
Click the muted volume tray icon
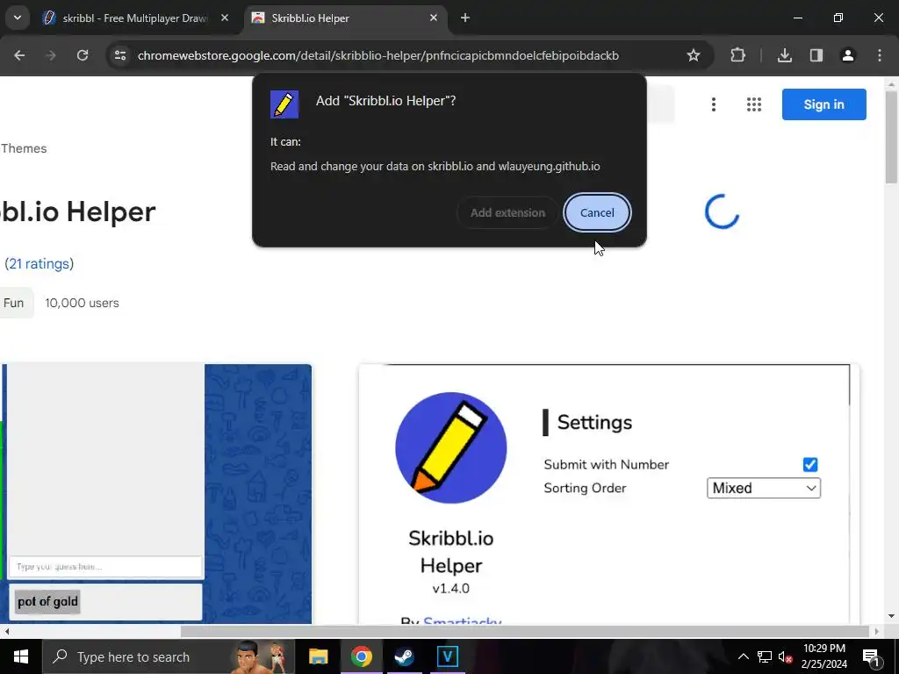coord(785,656)
